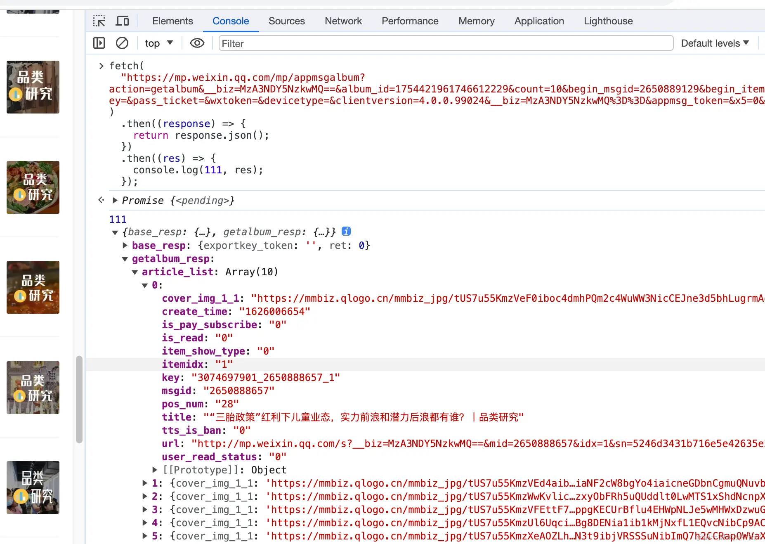The width and height of the screenshot is (765, 544).
Task: Click the tts_is_ban property row
Action: point(206,430)
